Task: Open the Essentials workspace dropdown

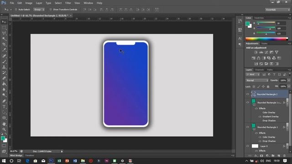Action: pyautogui.click(x=277, y=10)
